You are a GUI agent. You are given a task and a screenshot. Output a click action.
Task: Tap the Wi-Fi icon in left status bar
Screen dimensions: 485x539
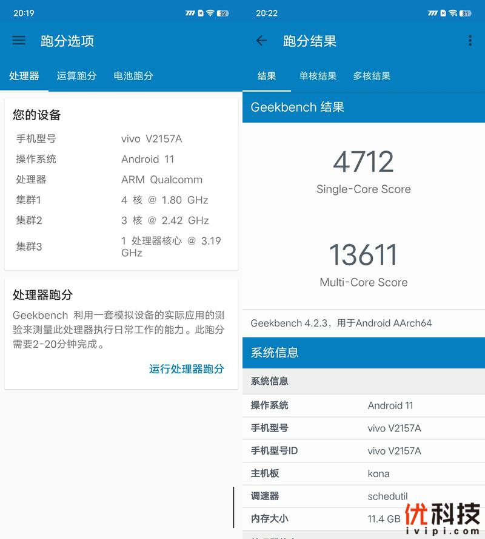[x=210, y=13]
